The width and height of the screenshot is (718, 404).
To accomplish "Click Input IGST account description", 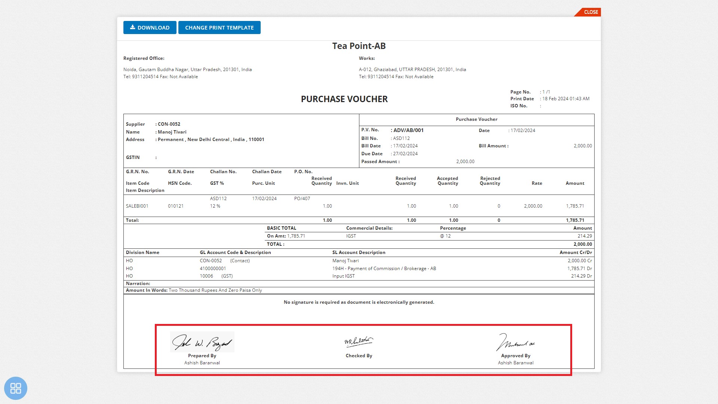I will 344,276.
